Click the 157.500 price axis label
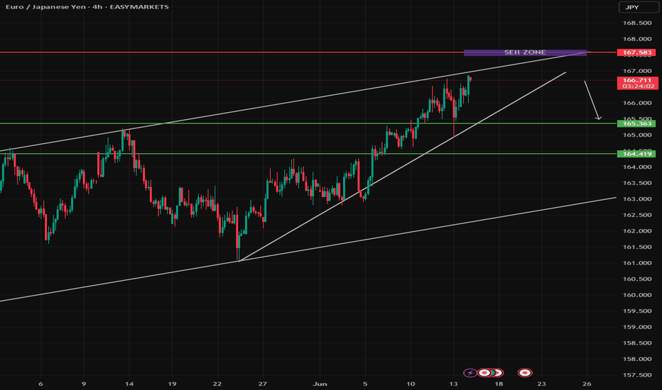Screen dimensions: 662x390 [x=636, y=375]
